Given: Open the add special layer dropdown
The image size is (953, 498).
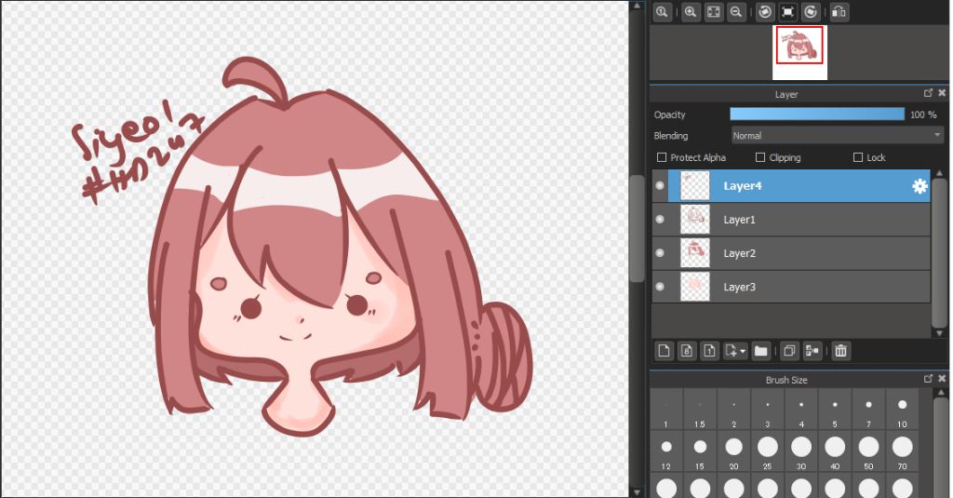Looking at the screenshot, I should [735, 350].
